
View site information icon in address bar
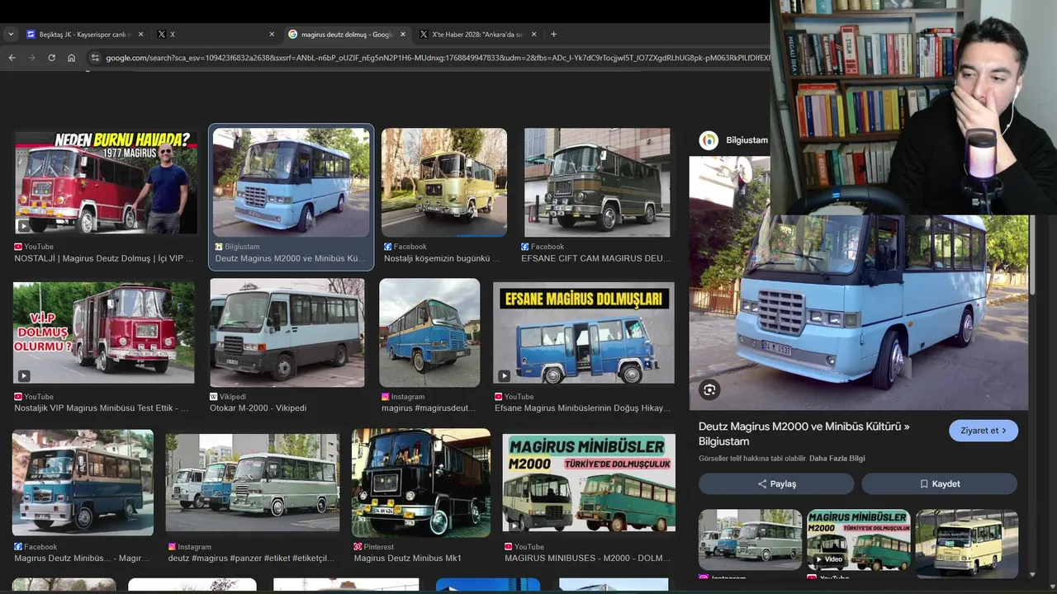(x=95, y=58)
